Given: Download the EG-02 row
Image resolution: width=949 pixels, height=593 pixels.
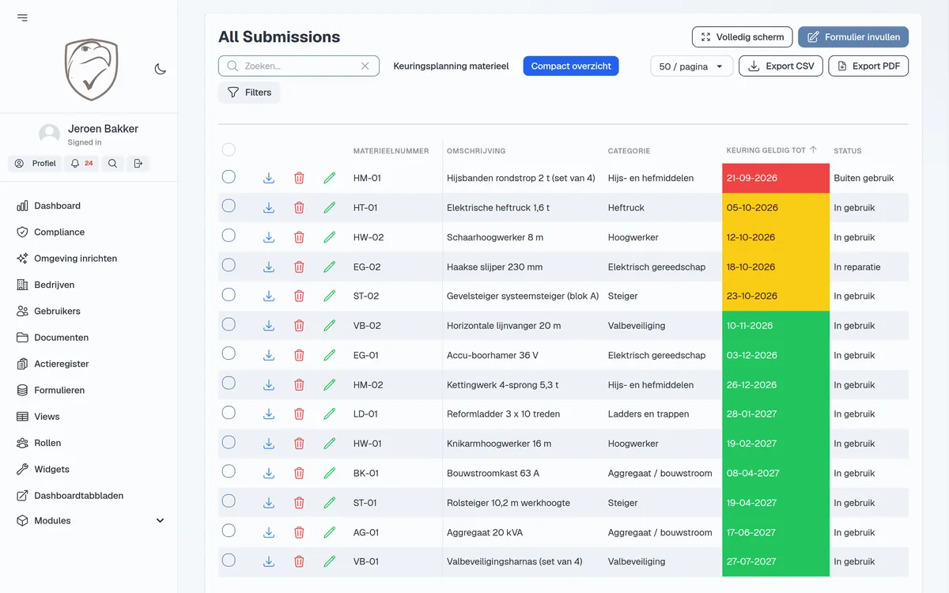Looking at the screenshot, I should (269, 267).
